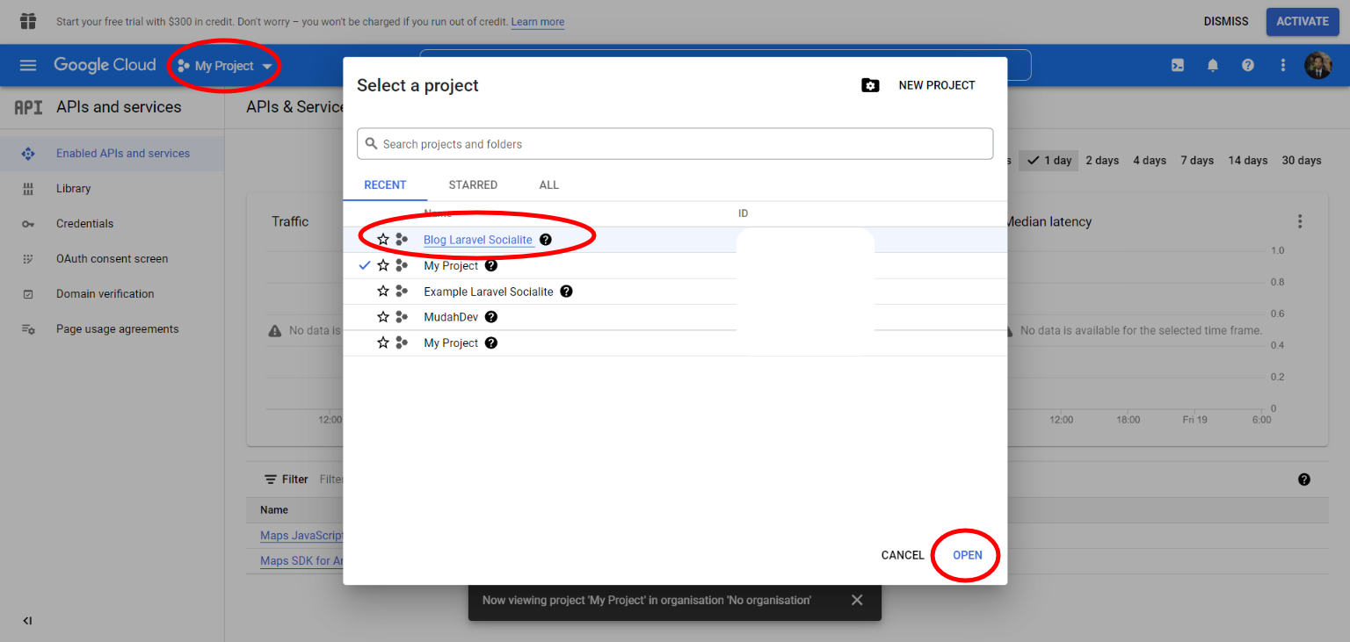This screenshot has height=642, width=1350.
Task: Click the user account avatar
Action: 1317,65
